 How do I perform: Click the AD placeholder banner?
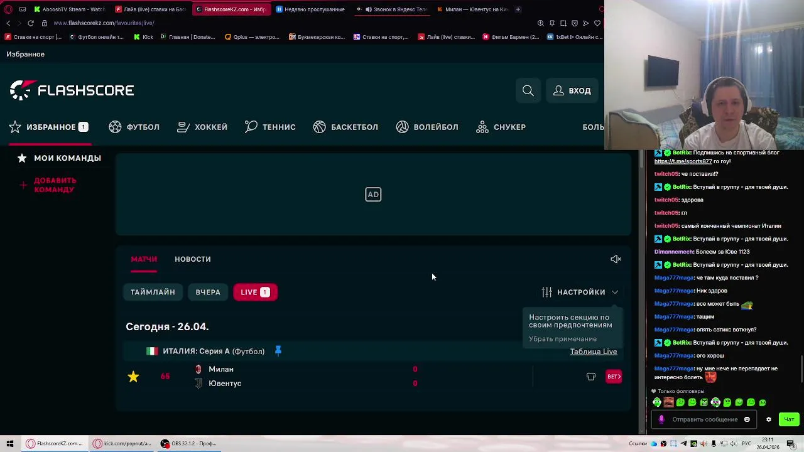click(373, 195)
